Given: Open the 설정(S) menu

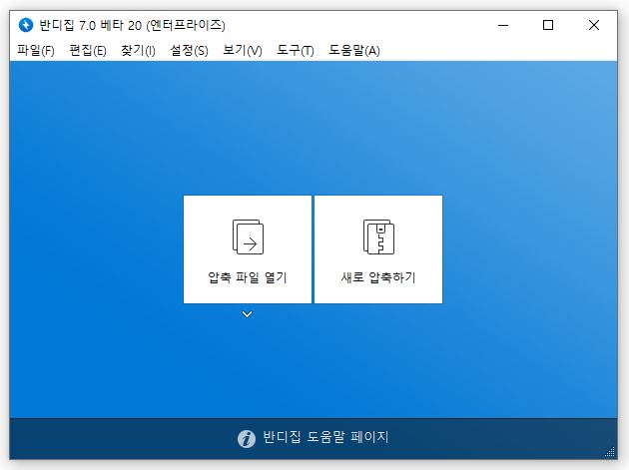Looking at the screenshot, I should click(190, 51).
